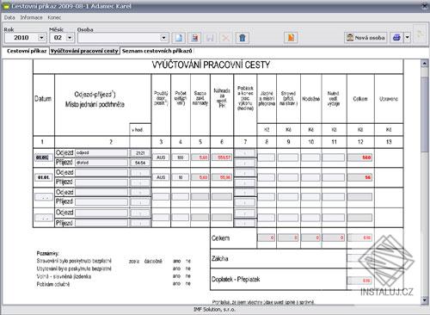Click the first row Celkem value 560
Screen dimensions: 430x315
coord(359,157)
